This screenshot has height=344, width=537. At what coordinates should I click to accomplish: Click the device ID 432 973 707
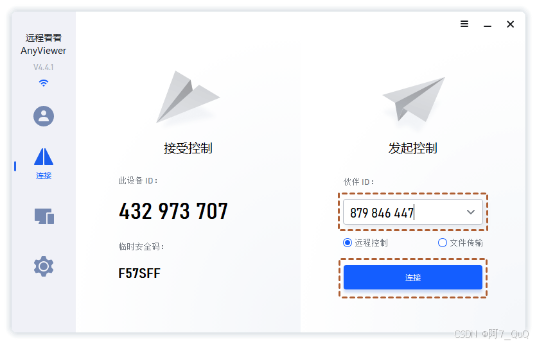tap(173, 211)
